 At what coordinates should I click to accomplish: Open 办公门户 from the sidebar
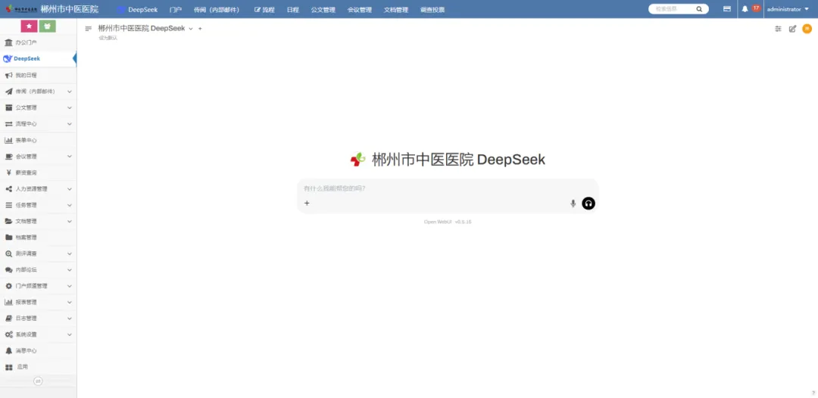click(38, 42)
